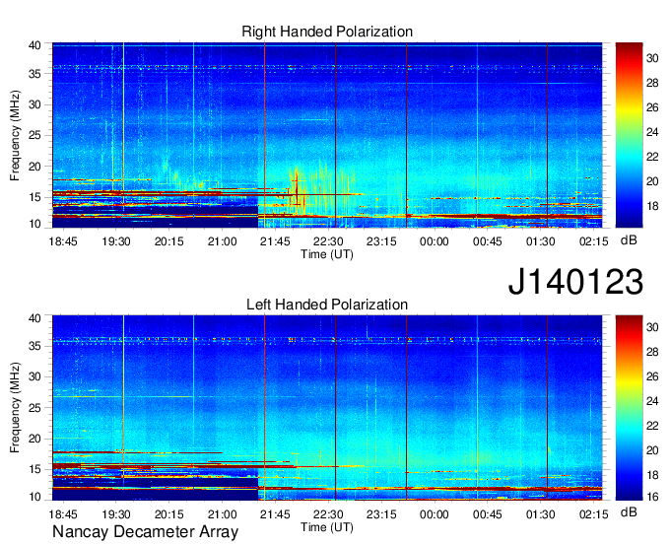Click the lower plot's colorbar
Screen dimensions: 670x544
click(x=629, y=408)
